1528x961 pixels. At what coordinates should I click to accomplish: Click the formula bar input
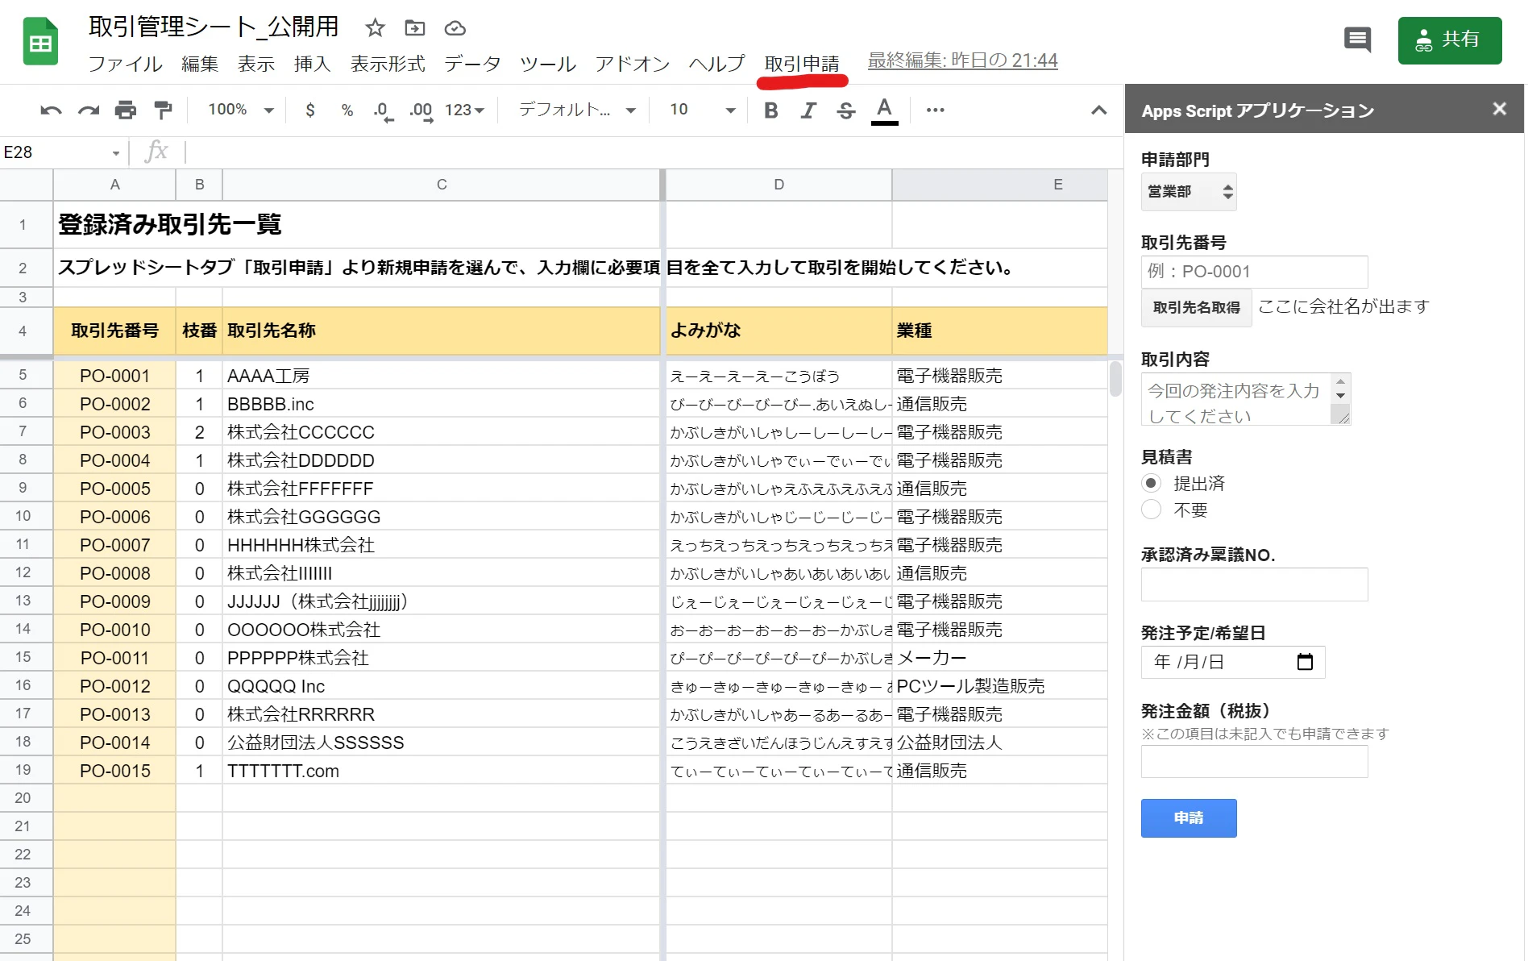pyautogui.click(x=653, y=152)
